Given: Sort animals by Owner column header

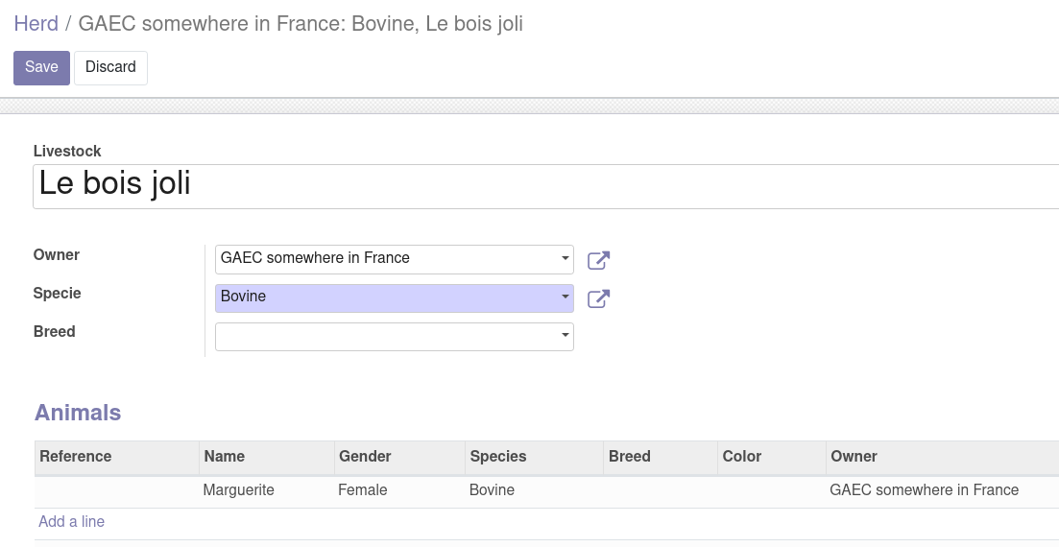Looking at the screenshot, I should (854, 457).
